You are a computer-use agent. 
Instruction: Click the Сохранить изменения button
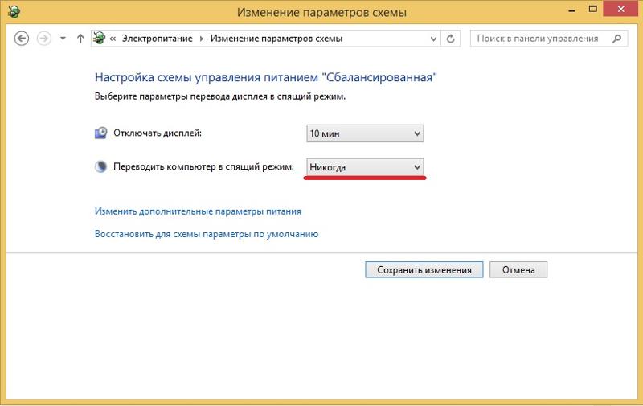tap(424, 270)
